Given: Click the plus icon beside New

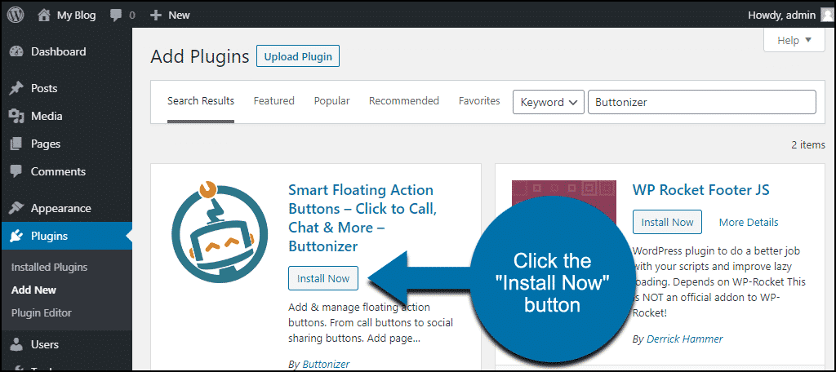Looking at the screenshot, I should click(x=156, y=15).
